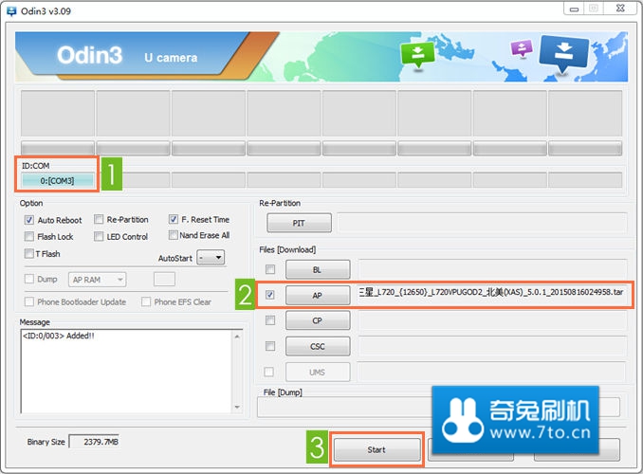Select the 0:[COM3] port box
The height and width of the screenshot is (474, 643).
pyautogui.click(x=58, y=180)
